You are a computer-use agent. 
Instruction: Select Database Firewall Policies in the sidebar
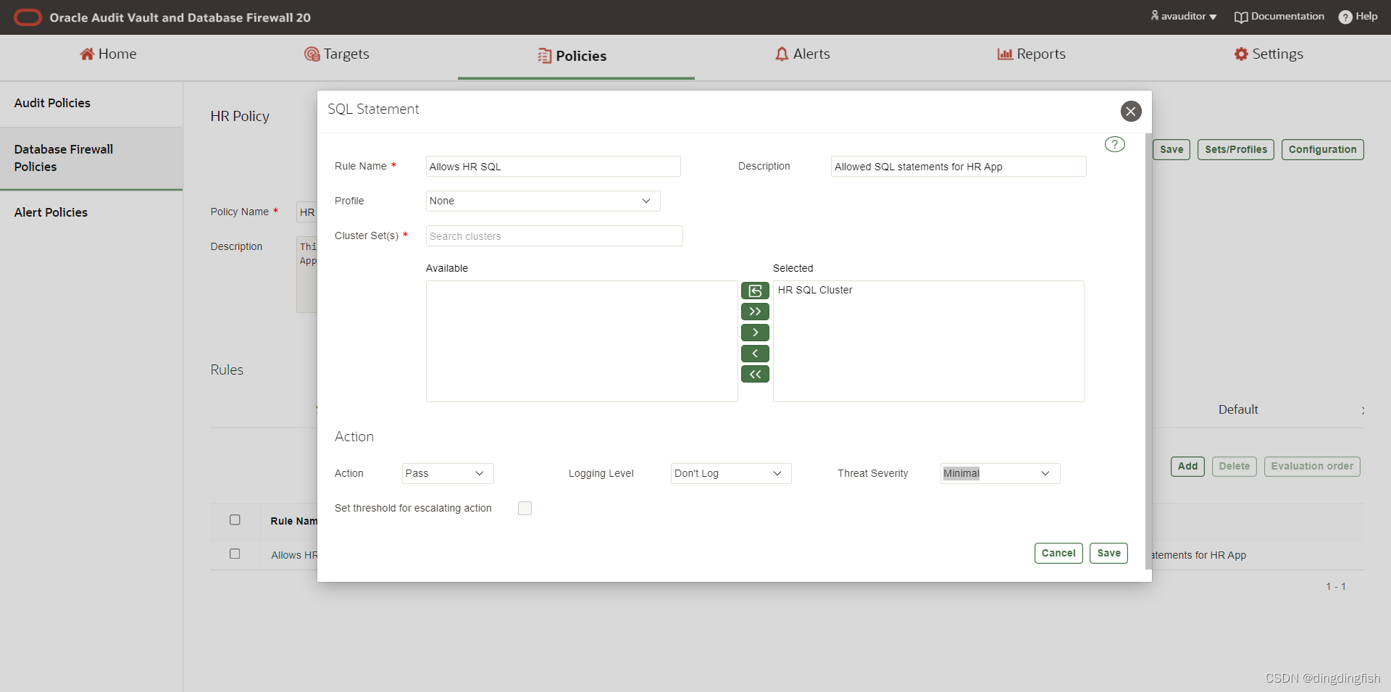click(x=91, y=158)
